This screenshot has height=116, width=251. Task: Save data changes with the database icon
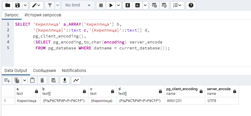[x=53, y=80]
